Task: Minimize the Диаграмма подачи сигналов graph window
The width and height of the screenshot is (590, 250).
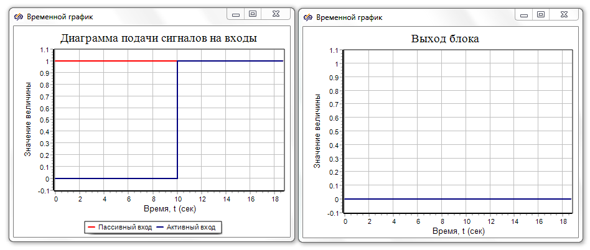Action: (x=236, y=14)
